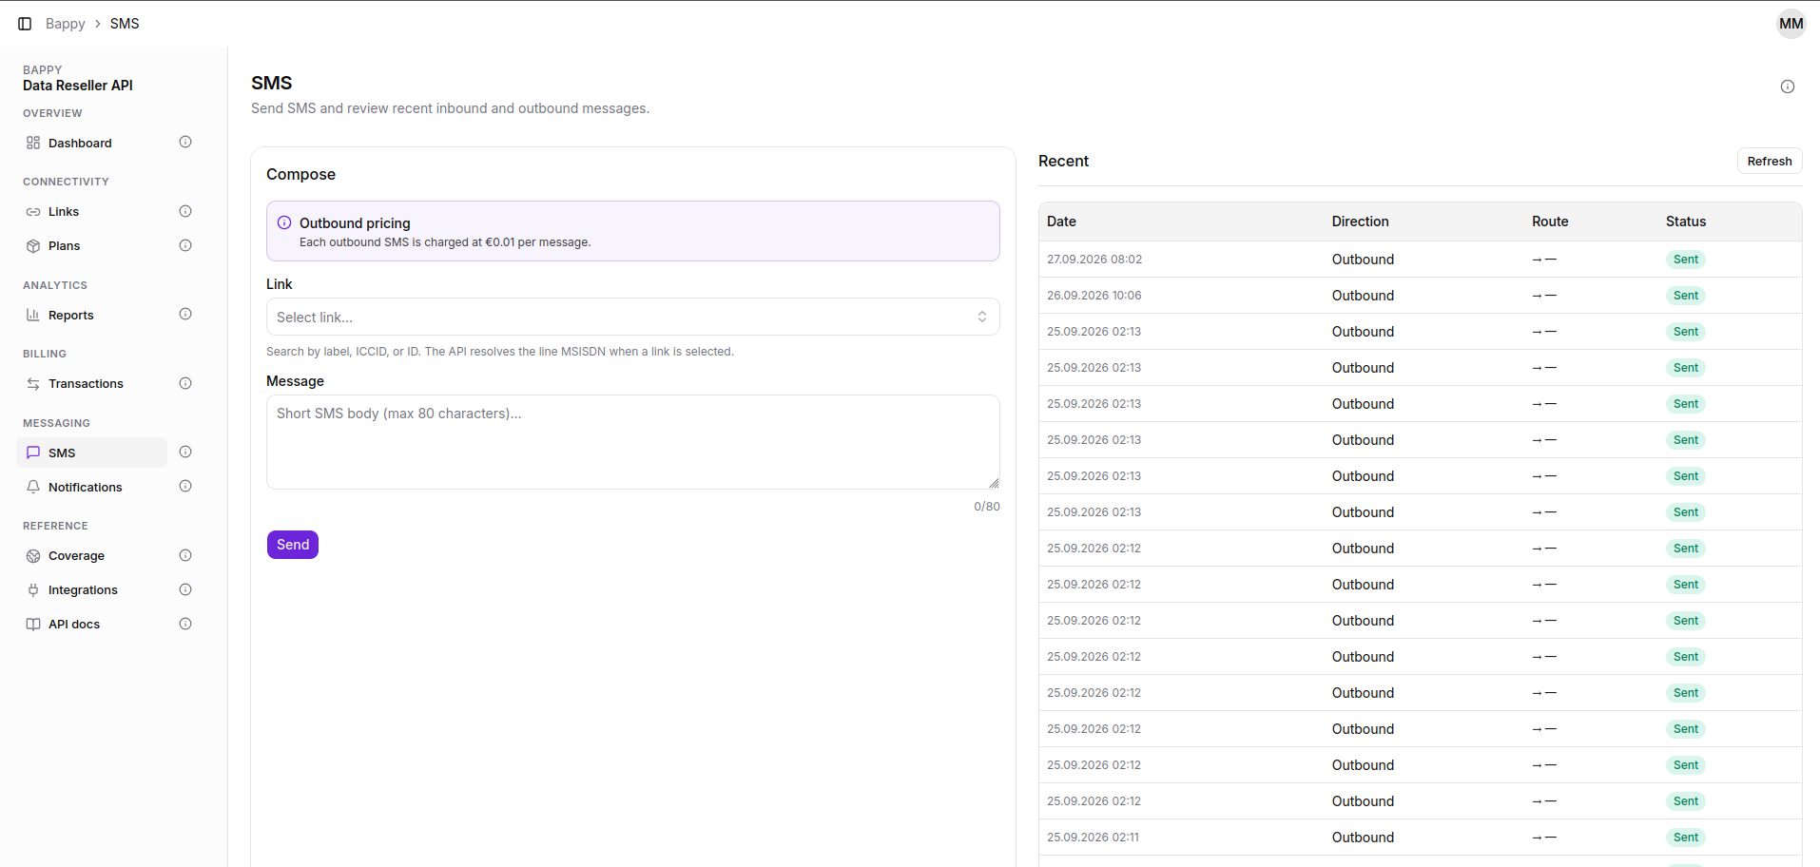Click the 0/80 character counter

987,507
